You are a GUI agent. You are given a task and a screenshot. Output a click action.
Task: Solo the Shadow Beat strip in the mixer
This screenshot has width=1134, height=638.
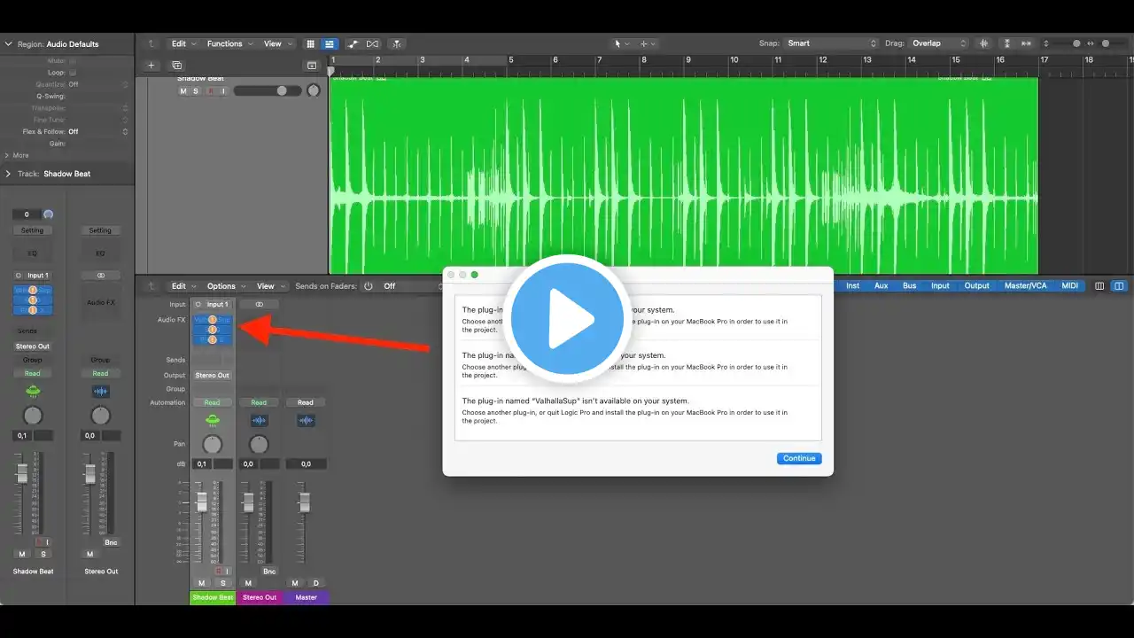coord(223,582)
